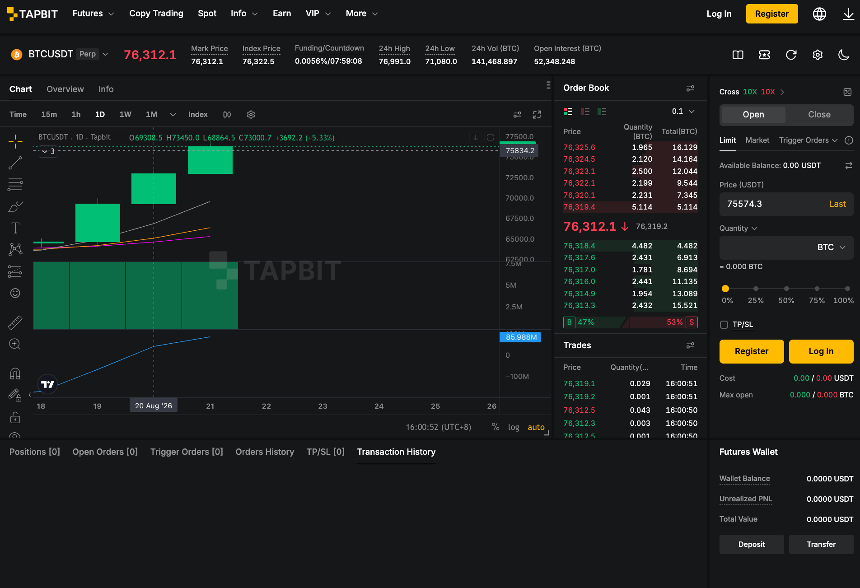Image resolution: width=860 pixels, height=588 pixels.
Task: Toggle lock all drawing tools
Action: coord(15,417)
